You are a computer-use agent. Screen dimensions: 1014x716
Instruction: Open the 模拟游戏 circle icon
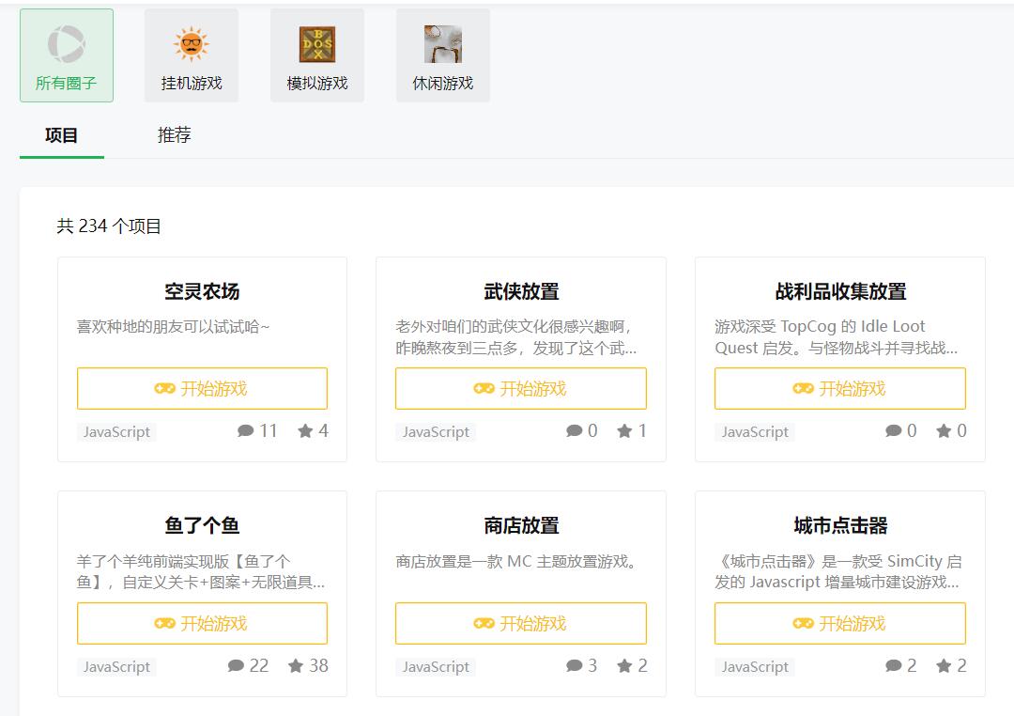316,42
